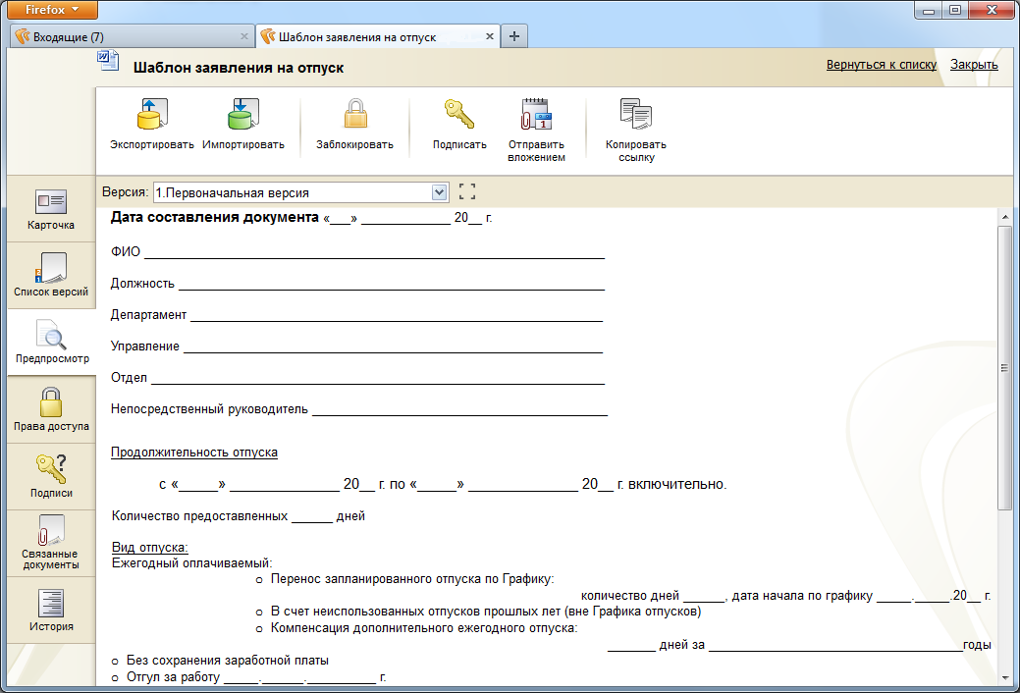This screenshot has width=1020, height=693.
Task: Click the Количество предоставленных text
Action: pyautogui.click(x=199, y=516)
